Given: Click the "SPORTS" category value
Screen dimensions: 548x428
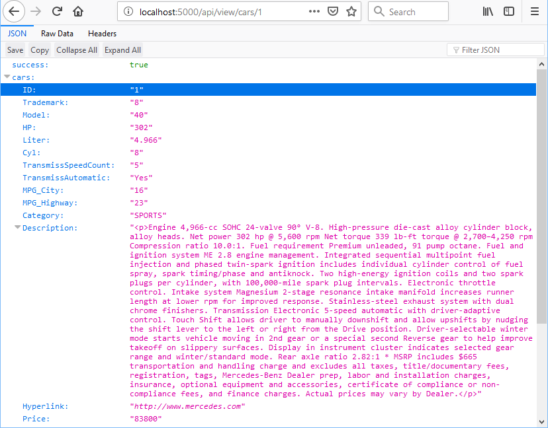Looking at the screenshot, I should 148,215.
